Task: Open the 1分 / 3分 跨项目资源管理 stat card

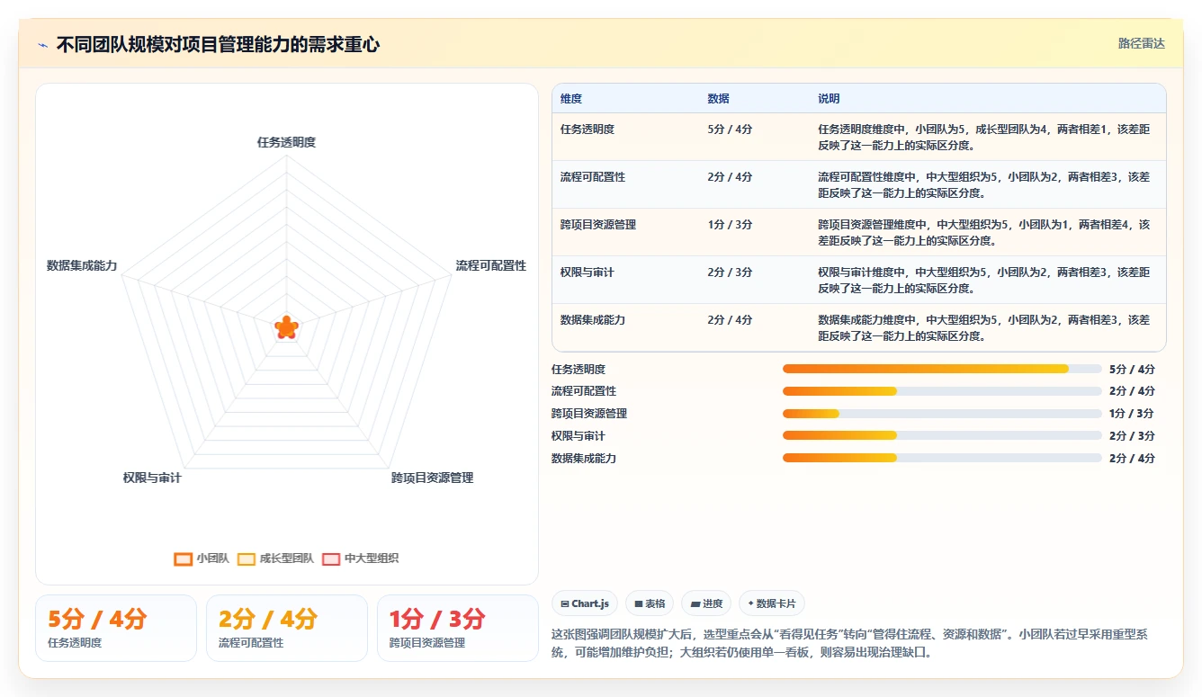Action: (458, 628)
